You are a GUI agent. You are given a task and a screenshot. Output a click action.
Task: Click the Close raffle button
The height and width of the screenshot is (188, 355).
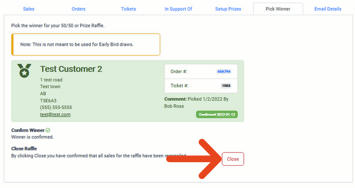(x=233, y=159)
